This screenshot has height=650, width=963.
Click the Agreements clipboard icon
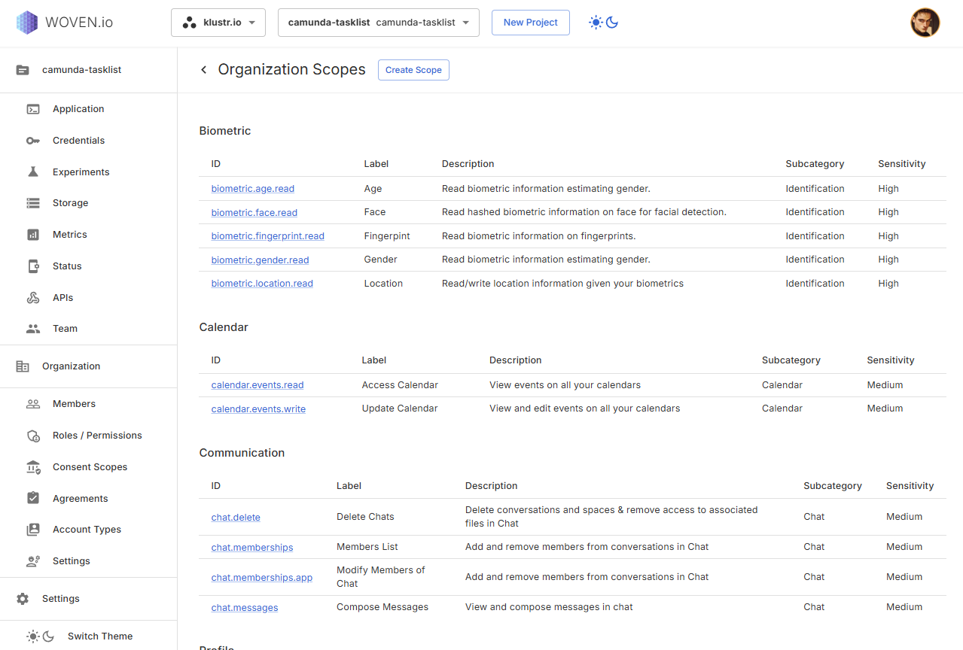33,499
